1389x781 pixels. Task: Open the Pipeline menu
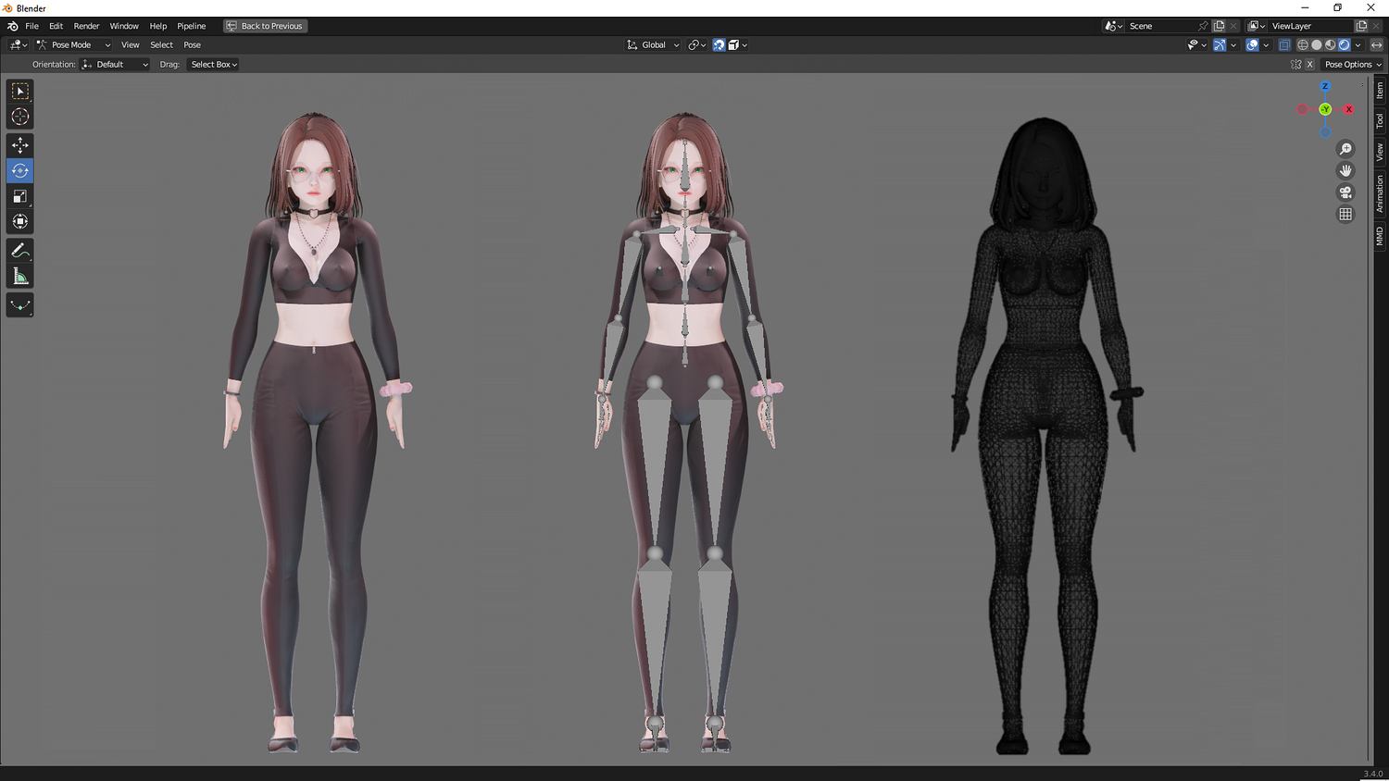click(x=192, y=26)
